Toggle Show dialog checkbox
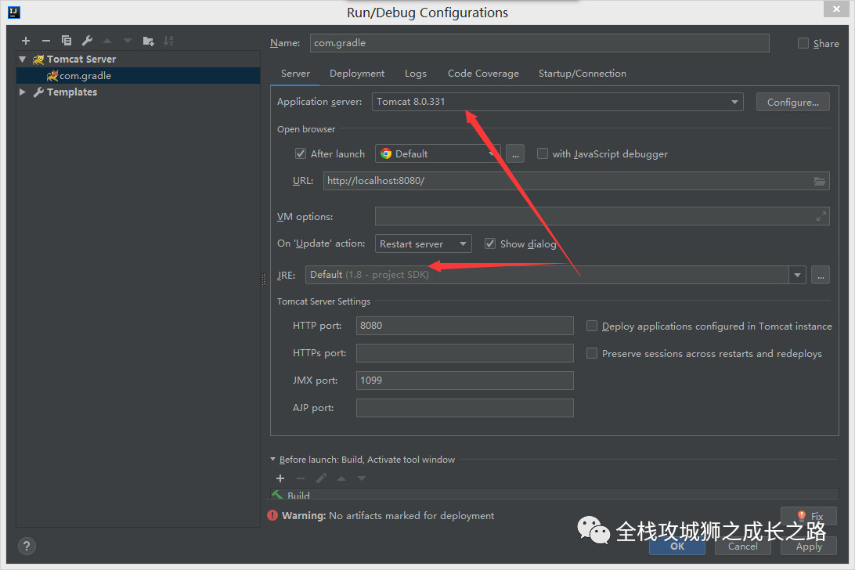855x570 pixels. [490, 244]
